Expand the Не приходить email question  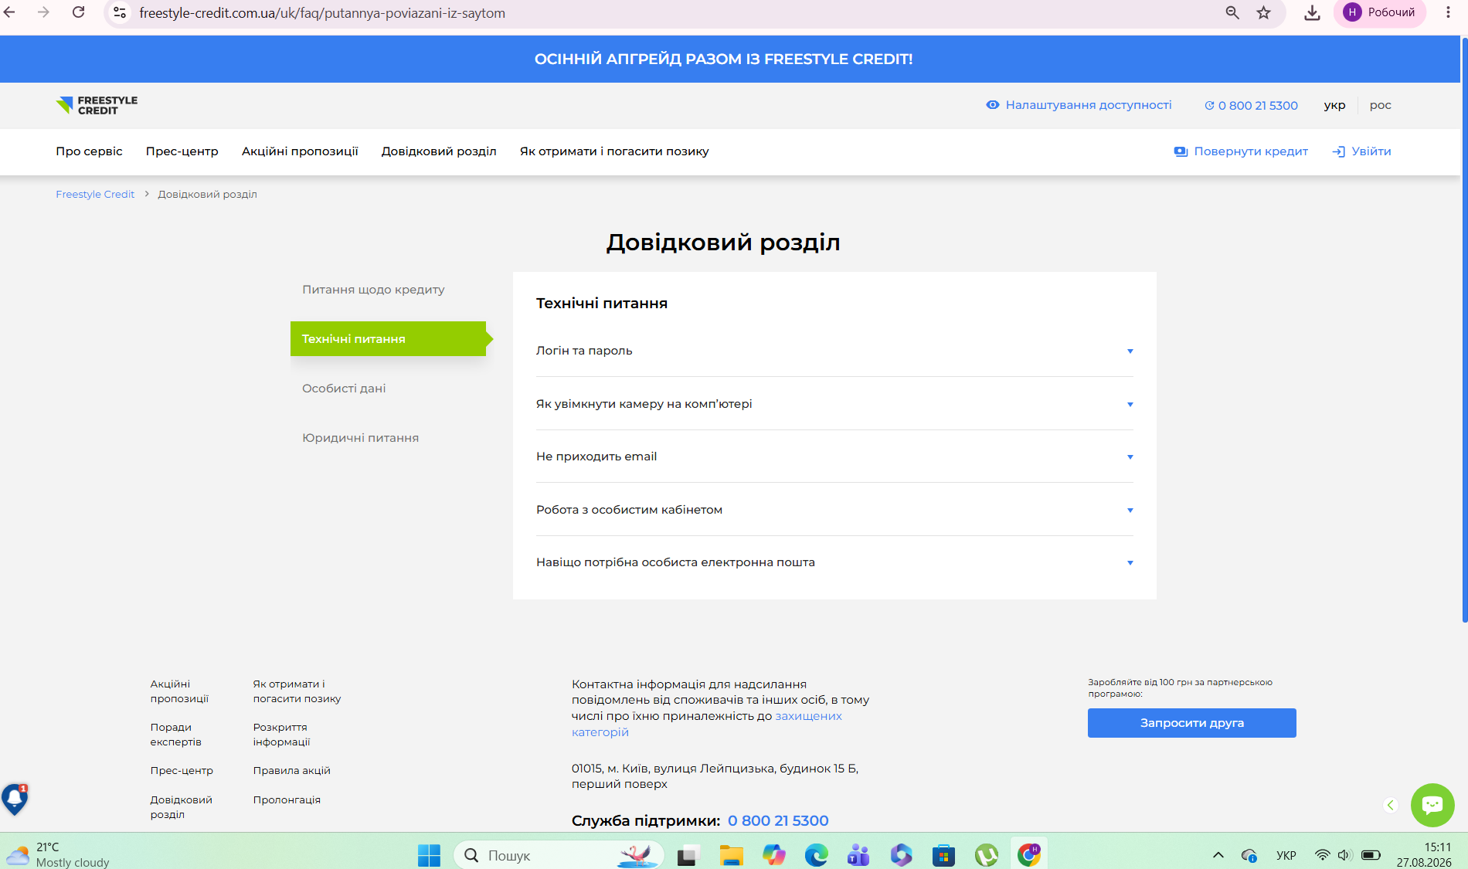point(834,457)
